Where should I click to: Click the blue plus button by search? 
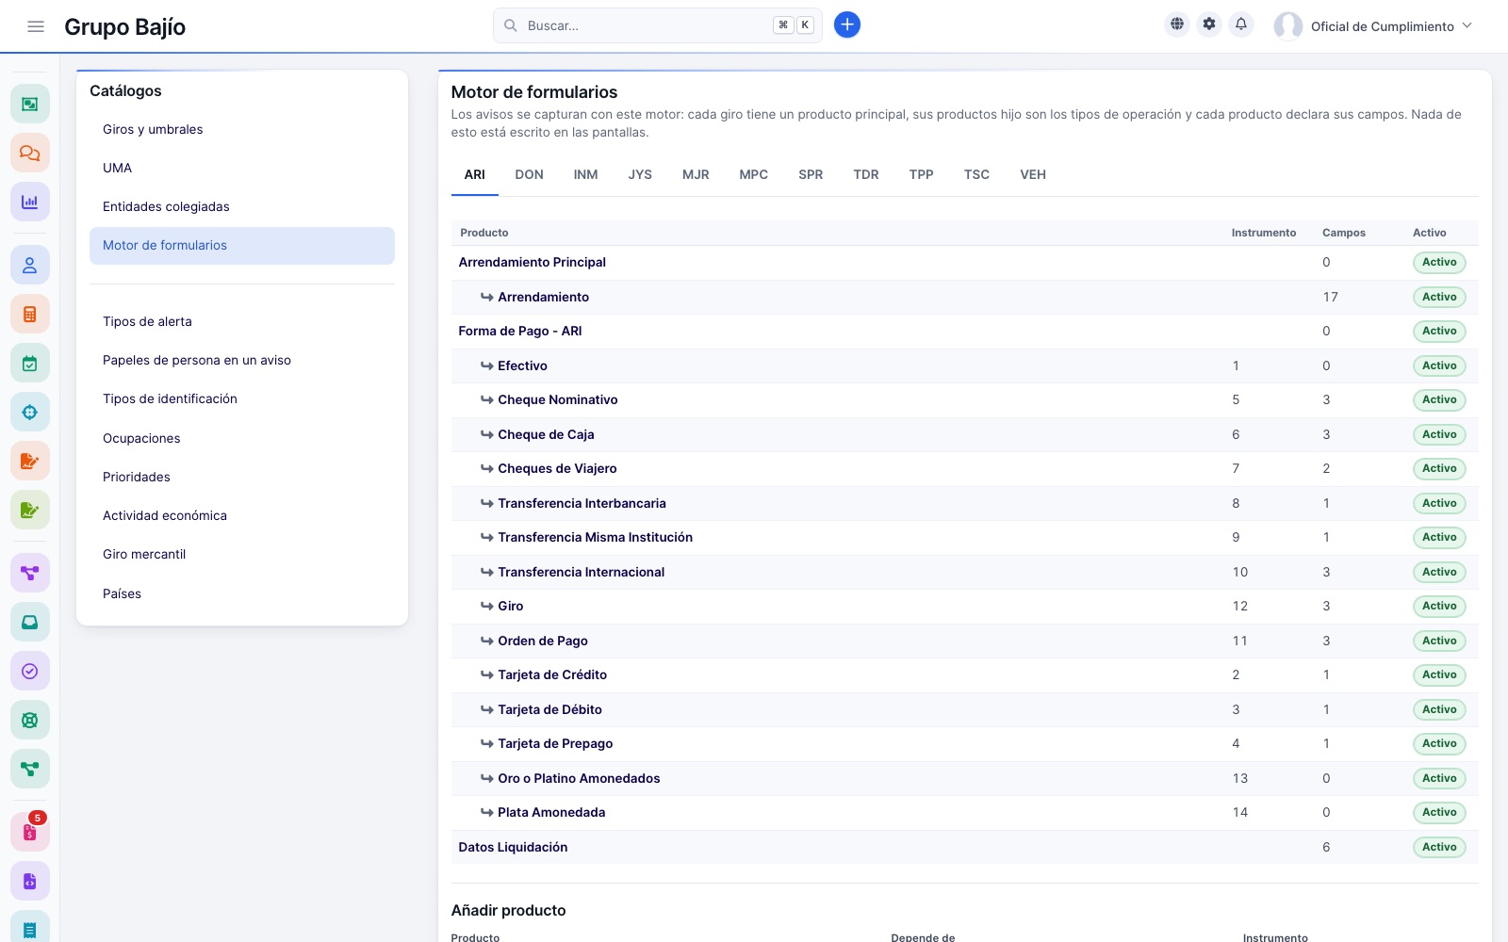coord(847,25)
